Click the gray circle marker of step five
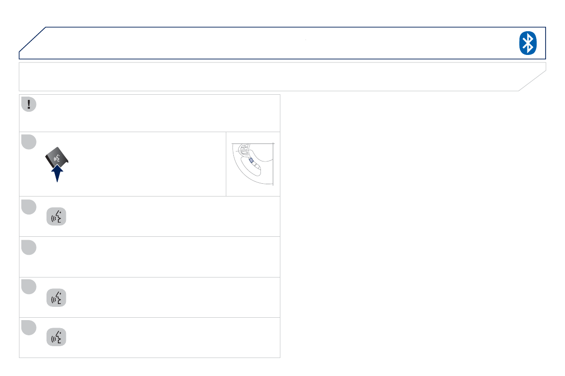The image size is (565, 376). coord(28,328)
